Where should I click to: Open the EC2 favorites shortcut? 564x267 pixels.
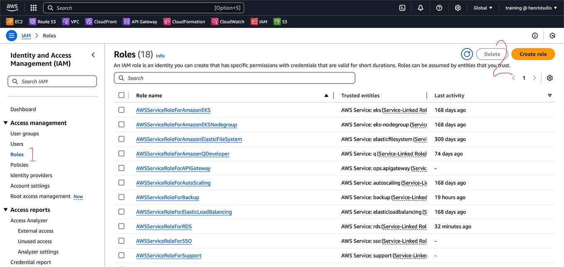coord(14,21)
